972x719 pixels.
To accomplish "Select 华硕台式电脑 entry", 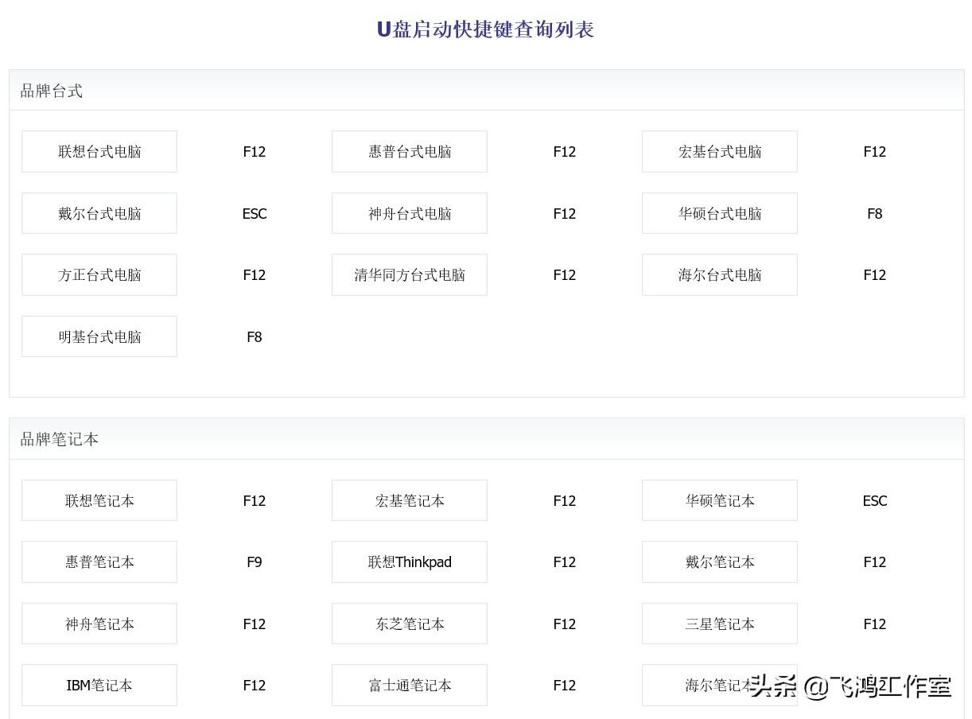I will pos(719,213).
